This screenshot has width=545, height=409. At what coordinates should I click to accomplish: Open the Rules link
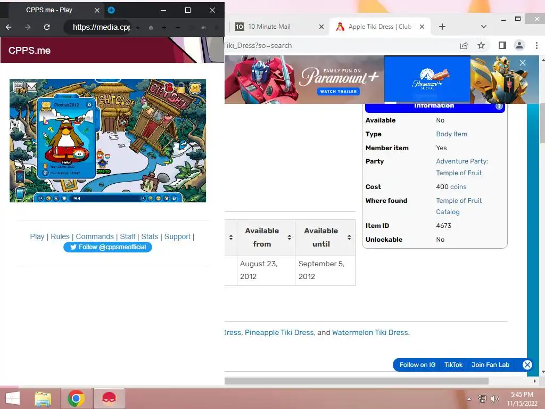(x=60, y=236)
